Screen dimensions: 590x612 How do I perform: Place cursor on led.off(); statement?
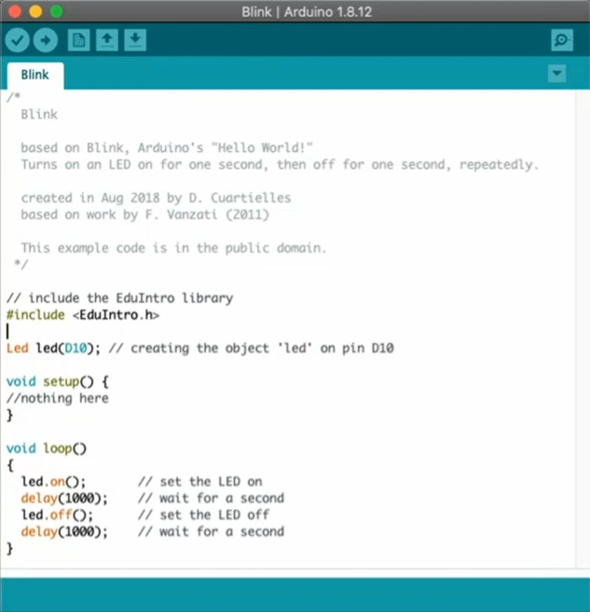pos(57,515)
